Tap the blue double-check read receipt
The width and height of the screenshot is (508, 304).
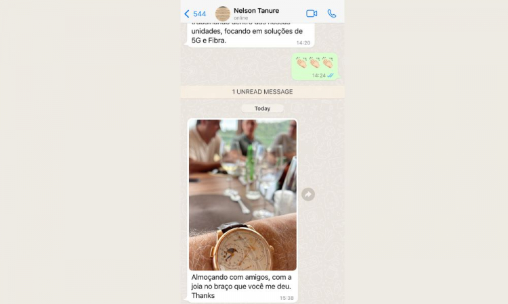pos(330,76)
